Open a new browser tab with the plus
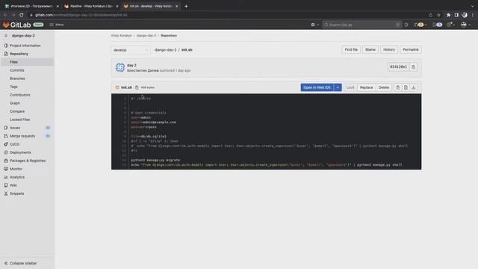 [186, 6]
